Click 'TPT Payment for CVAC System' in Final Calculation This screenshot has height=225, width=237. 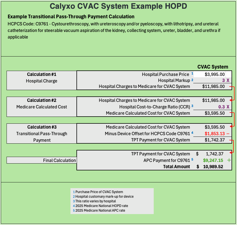click(161, 154)
